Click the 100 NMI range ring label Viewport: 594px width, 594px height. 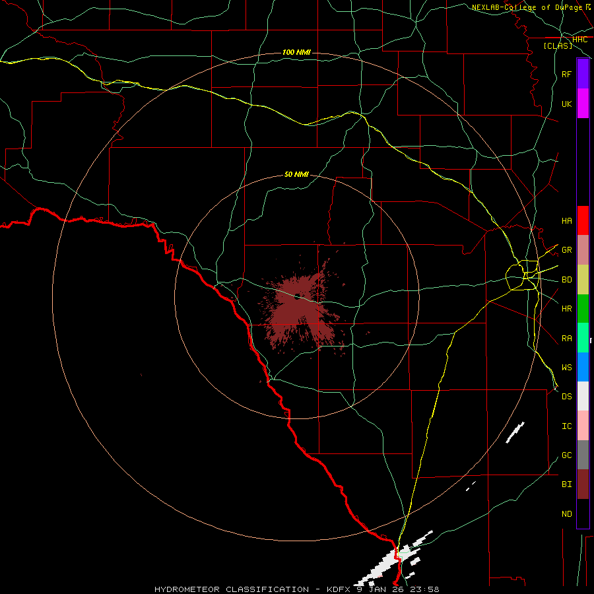(296, 52)
